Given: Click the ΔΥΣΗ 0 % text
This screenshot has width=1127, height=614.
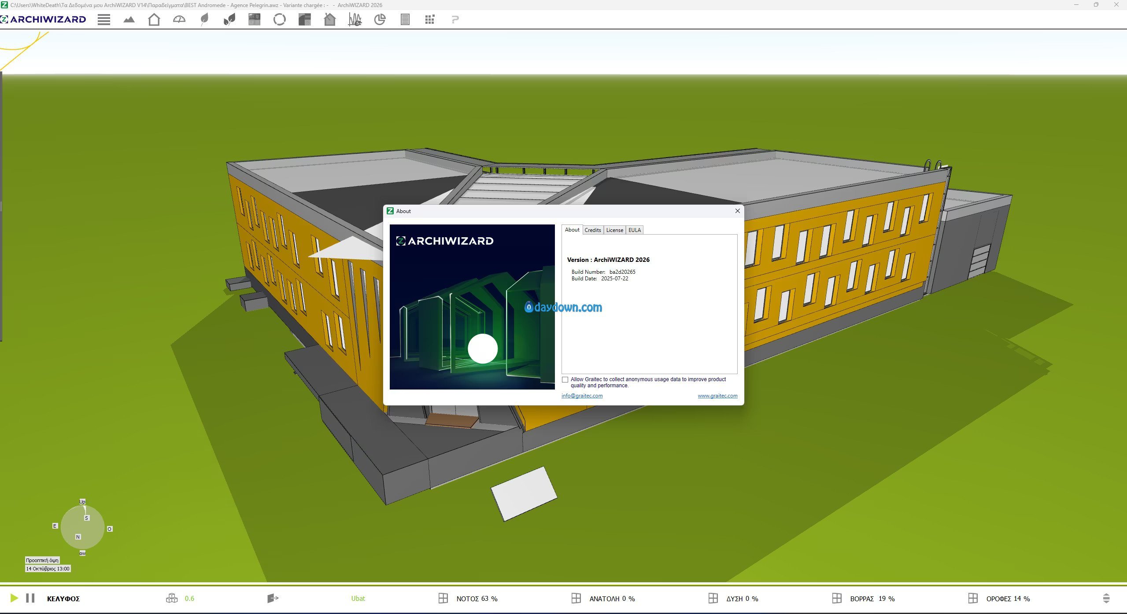Looking at the screenshot, I should [742, 599].
